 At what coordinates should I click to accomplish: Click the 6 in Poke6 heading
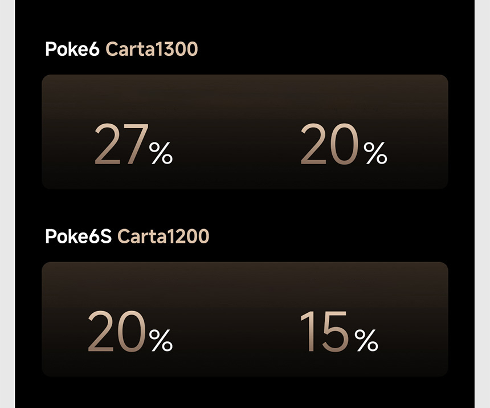tap(95, 50)
